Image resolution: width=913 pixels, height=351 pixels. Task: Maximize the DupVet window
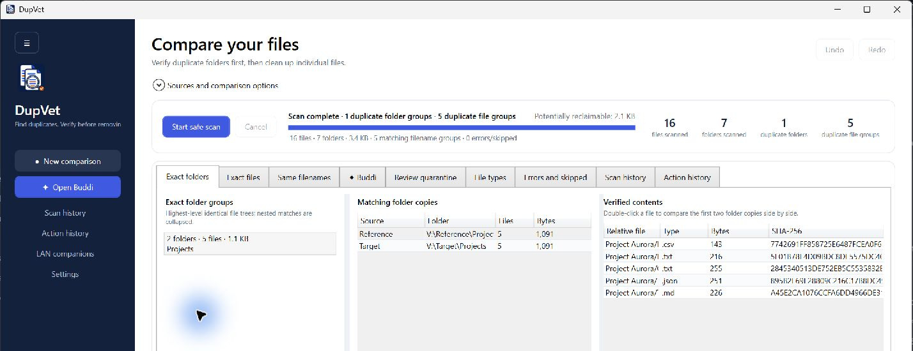coord(867,9)
